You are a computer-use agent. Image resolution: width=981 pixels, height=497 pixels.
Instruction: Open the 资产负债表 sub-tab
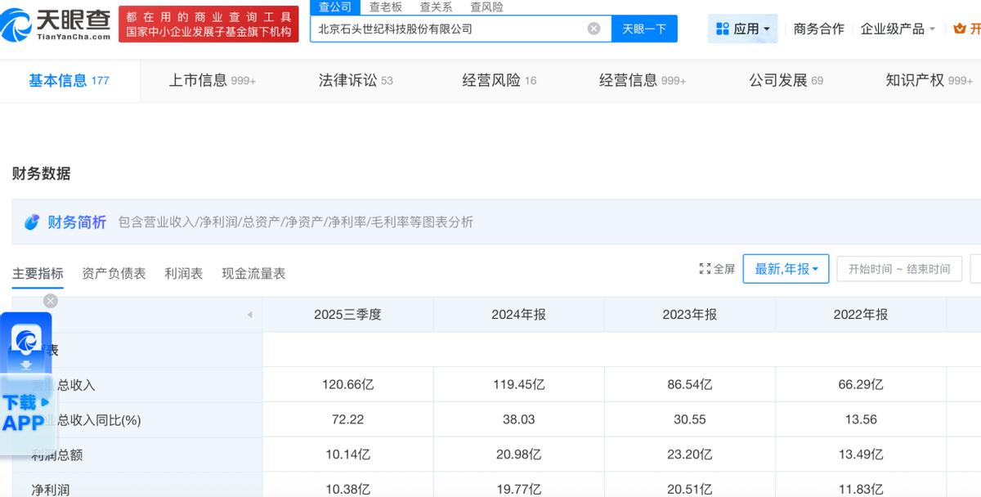tap(114, 273)
